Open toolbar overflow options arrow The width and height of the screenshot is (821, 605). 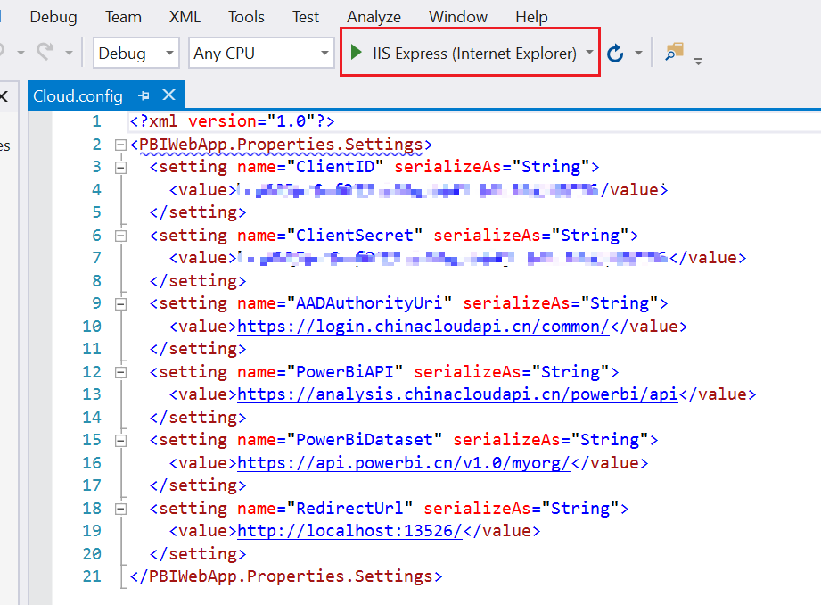(x=698, y=61)
